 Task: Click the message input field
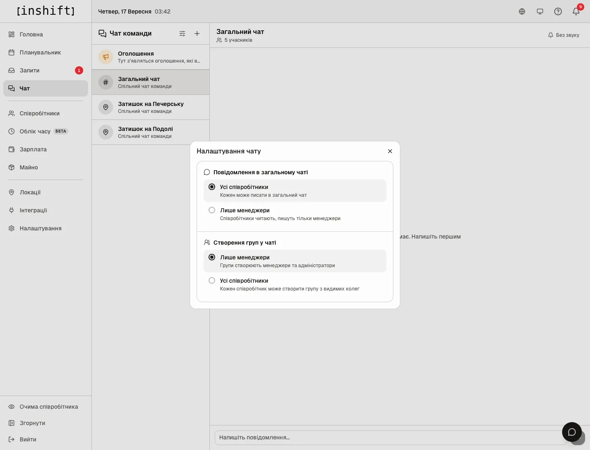point(390,437)
